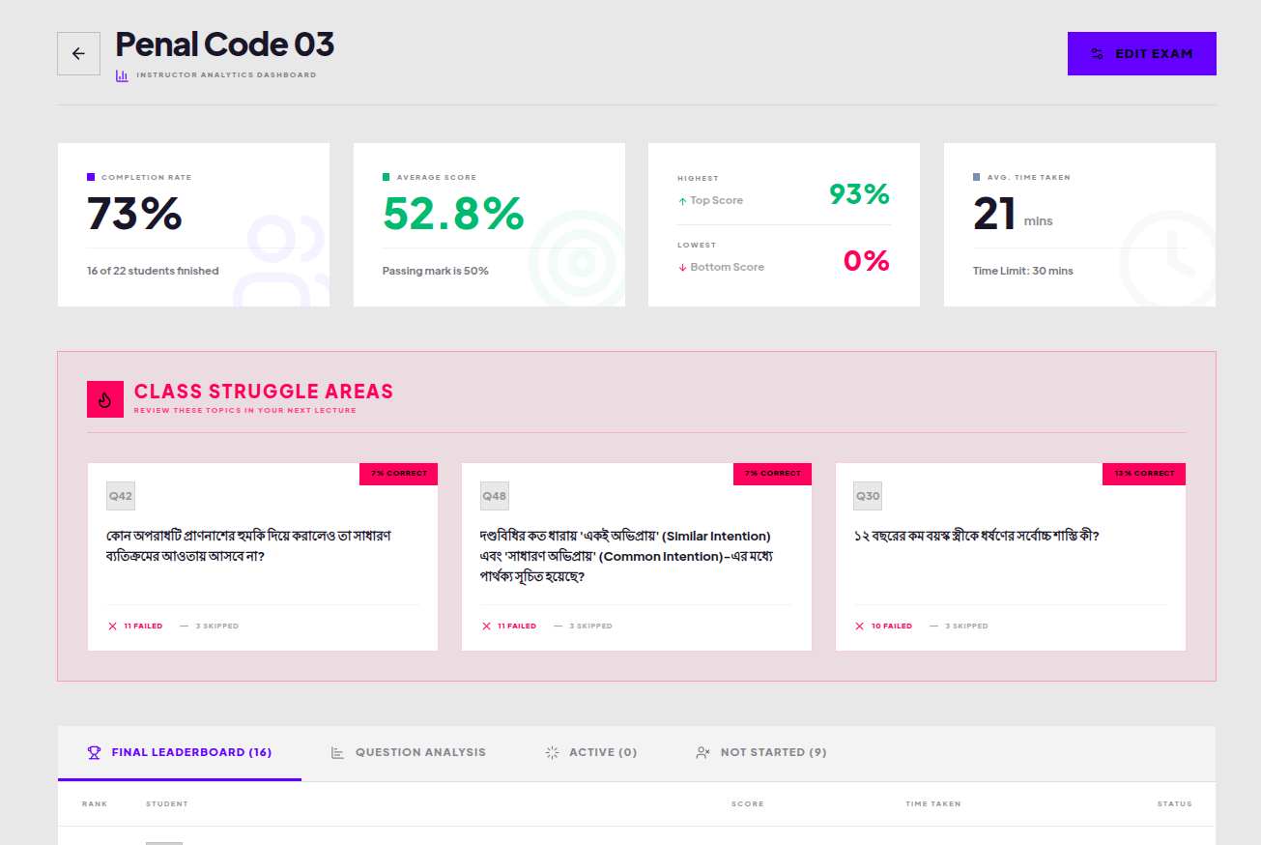Screen dimensions: 1261x845
Task: Click the Time Taken column header
Action: [933, 804]
